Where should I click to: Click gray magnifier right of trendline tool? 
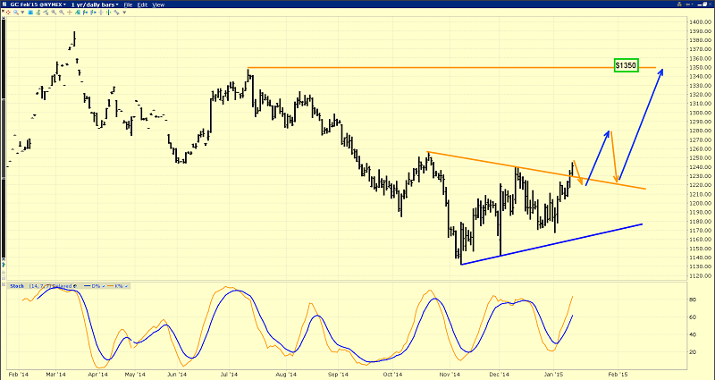tap(54, 13)
